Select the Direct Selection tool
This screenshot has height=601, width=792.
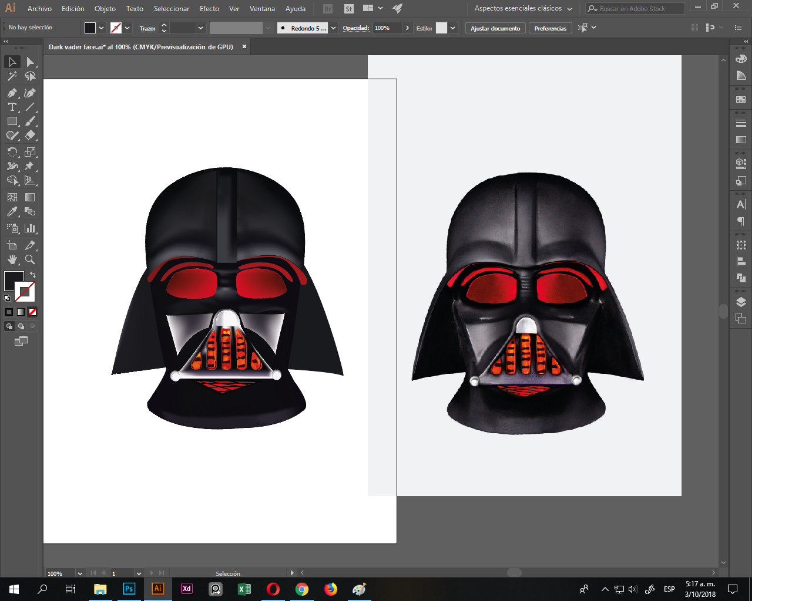[x=31, y=62]
